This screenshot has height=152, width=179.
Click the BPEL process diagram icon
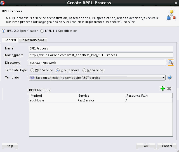pos(171,15)
